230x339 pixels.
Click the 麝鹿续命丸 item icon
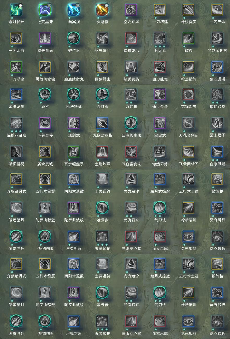click(74, 67)
